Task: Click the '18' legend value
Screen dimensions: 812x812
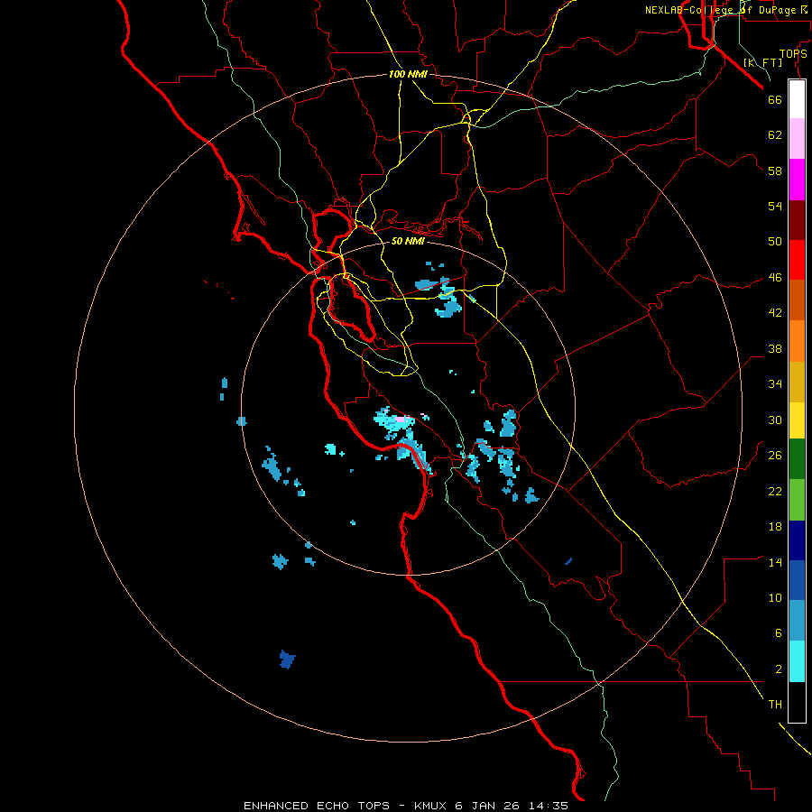Action: [x=775, y=527]
